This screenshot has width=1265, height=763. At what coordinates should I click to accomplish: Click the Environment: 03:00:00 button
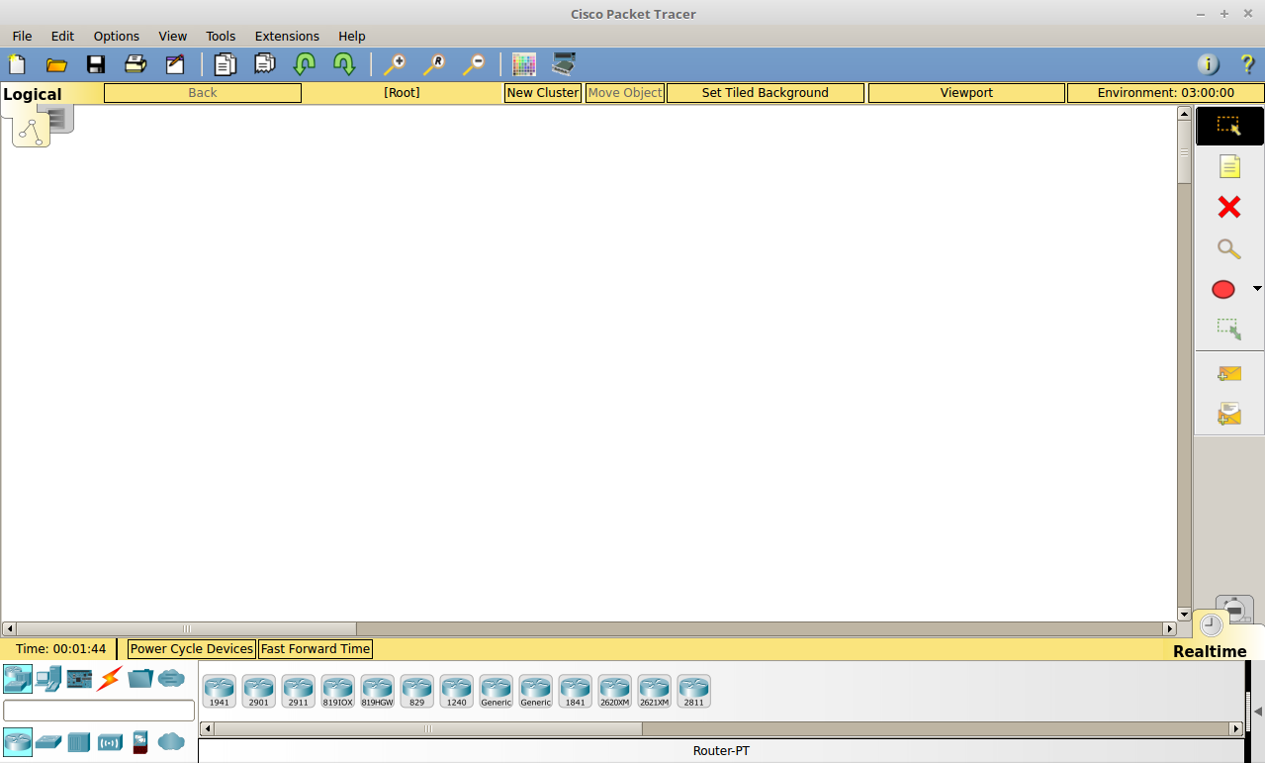click(x=1166, y=93)
